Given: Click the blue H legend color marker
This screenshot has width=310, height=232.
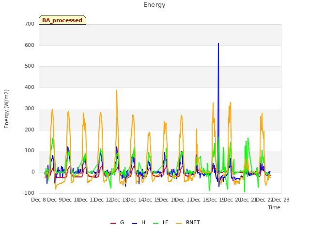Looking at the screenshot, I should coord(134,223).
